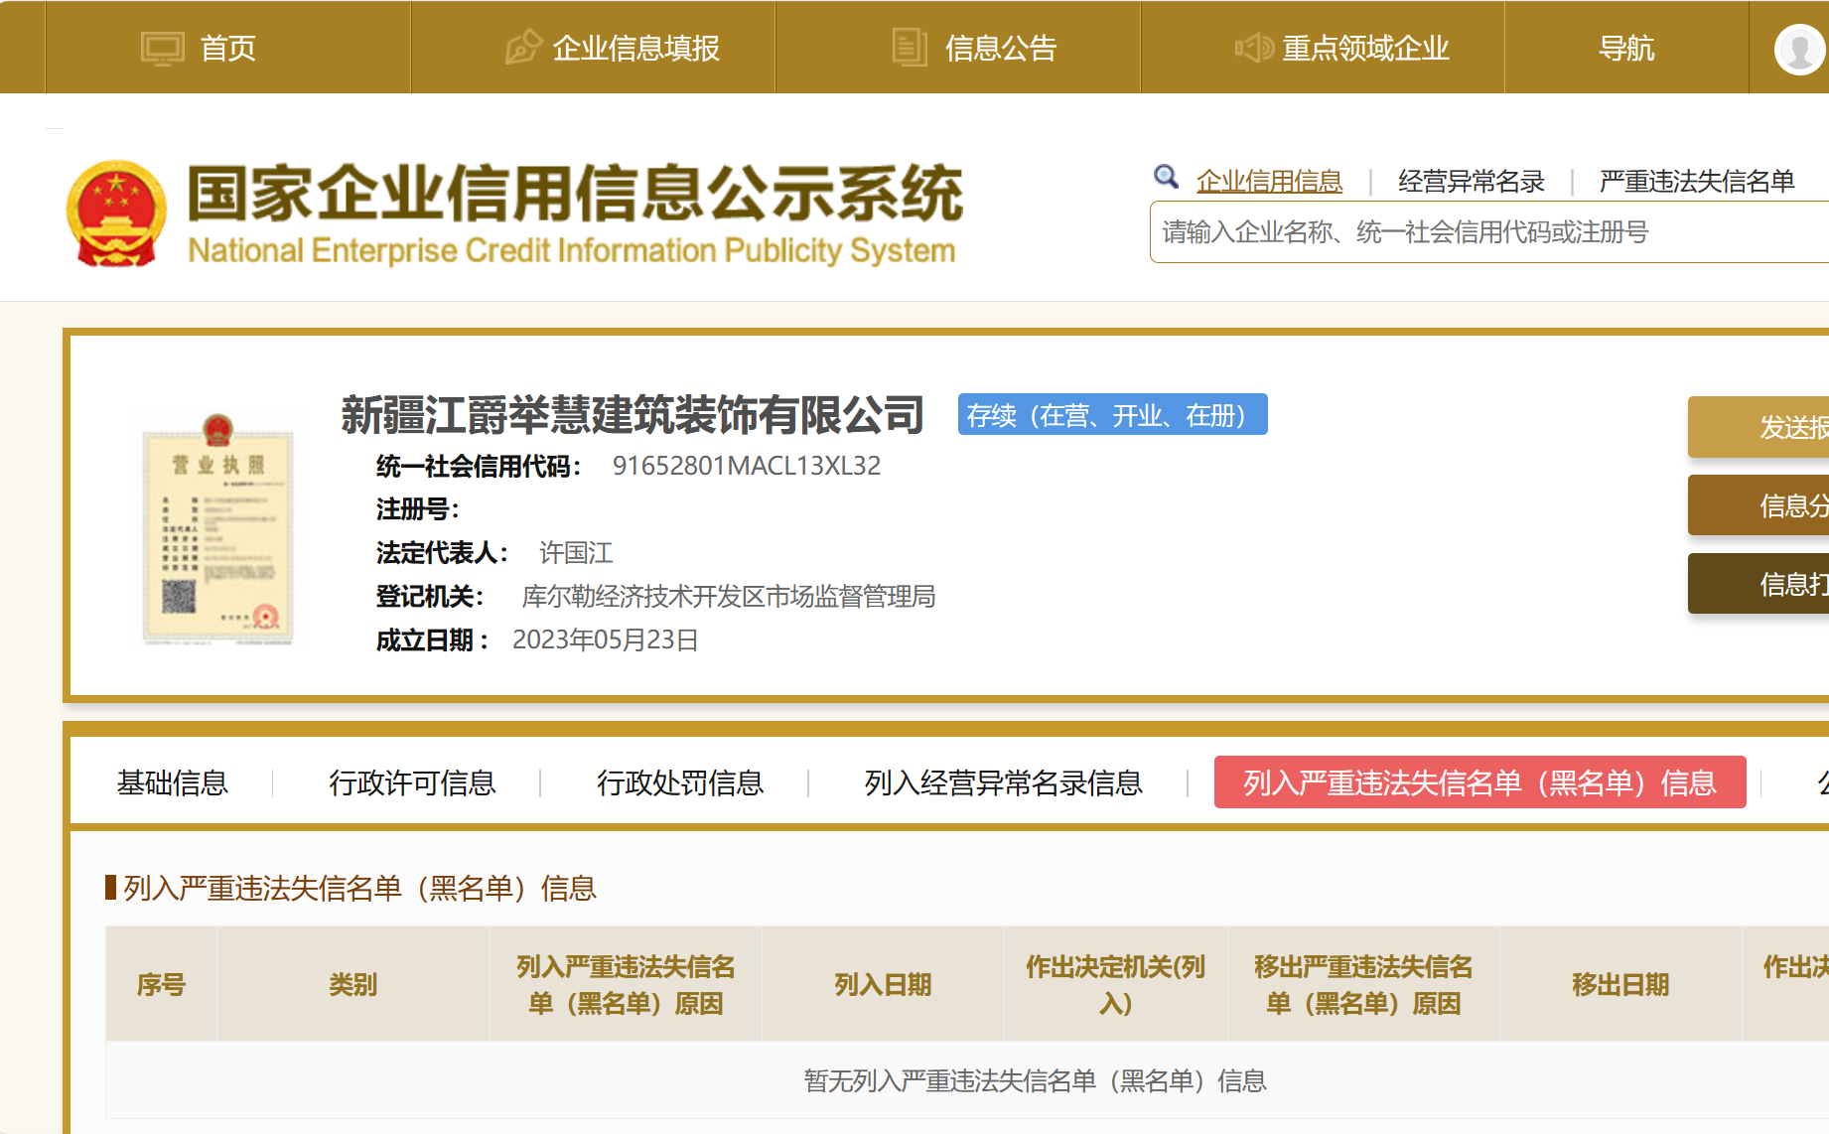Click the site title 国家企业信用信息公示系统
The width and height of the screenshot is (1829, 1134).
coord(576,193)
